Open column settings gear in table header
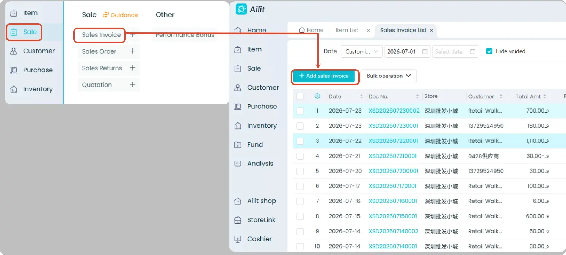The image size is (566, 255). pos(317,96)
